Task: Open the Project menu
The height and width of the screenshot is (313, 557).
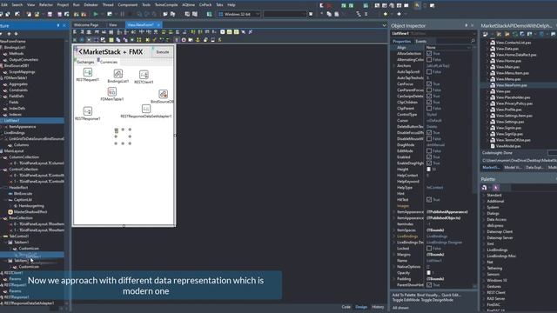Action: click(63, 5)
